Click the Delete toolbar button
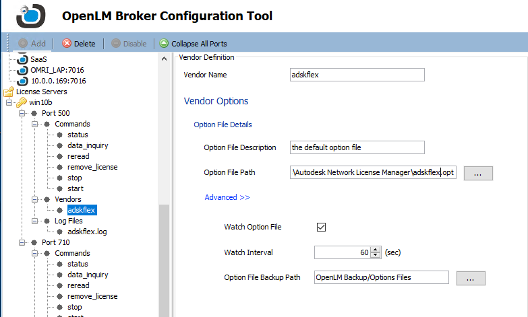528x317 pixels. point(78,44)
